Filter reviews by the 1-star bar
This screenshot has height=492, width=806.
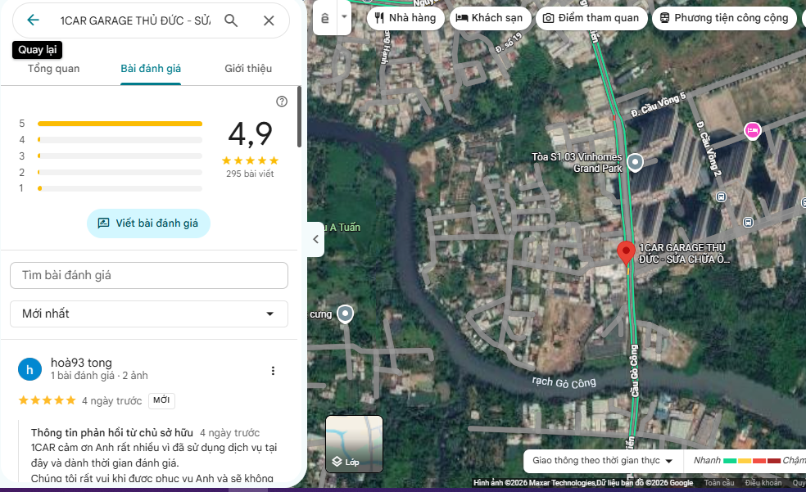[120, 188]
